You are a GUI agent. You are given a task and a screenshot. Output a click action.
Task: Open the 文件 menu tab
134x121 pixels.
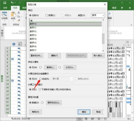click(5, 8)
